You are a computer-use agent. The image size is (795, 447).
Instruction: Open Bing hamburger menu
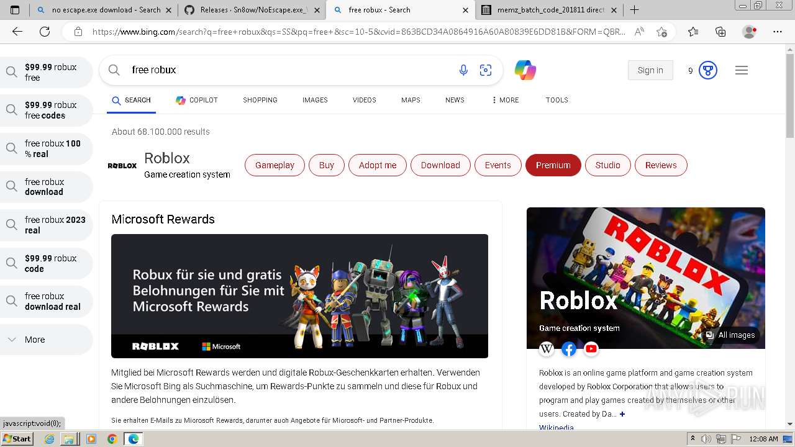(x=742, y=70)
